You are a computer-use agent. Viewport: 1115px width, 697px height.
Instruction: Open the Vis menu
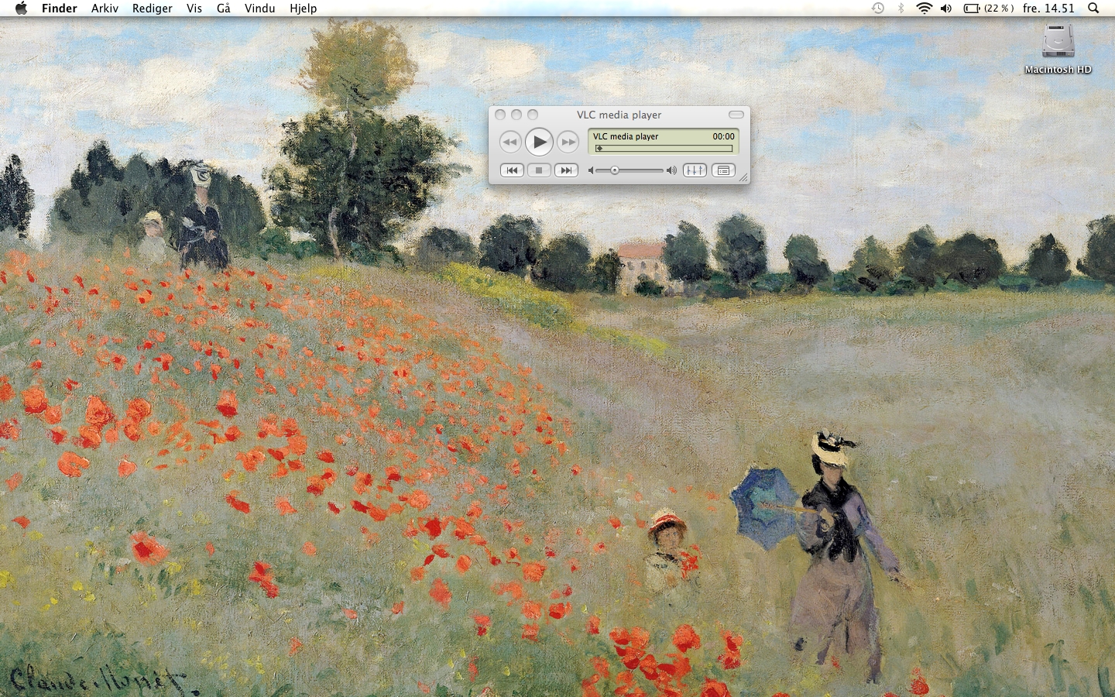point(194,9)
